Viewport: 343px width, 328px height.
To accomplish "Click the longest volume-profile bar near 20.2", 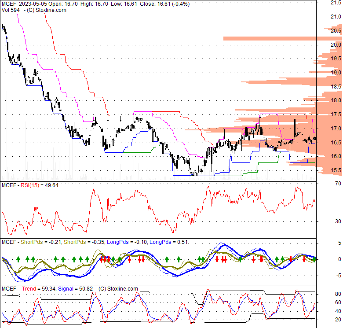I will point(282,39).
